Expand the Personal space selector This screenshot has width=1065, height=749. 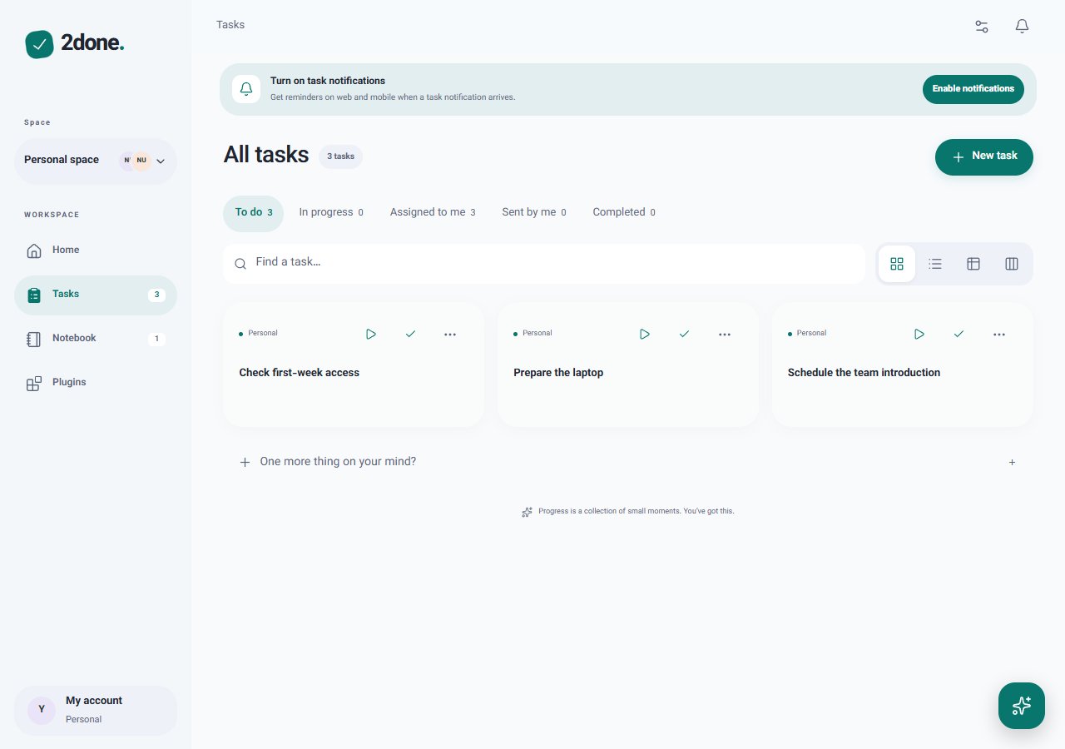(96, 161)
